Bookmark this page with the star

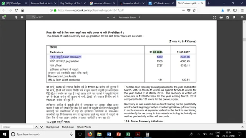click(x=194, y=10)
